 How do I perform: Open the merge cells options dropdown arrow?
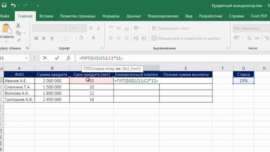click(x=225, y=38)
